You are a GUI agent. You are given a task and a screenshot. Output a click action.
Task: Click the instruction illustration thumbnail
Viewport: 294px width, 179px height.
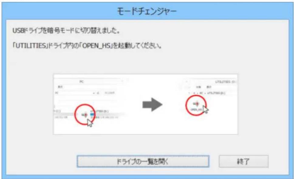pos(145,104)
